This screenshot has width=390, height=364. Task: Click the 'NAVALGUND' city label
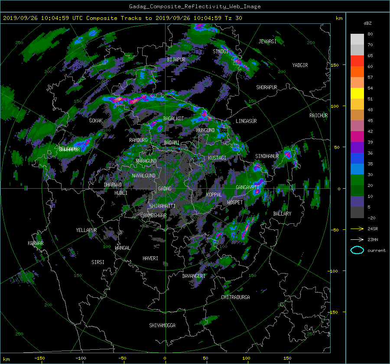click(x=143, y=176)
